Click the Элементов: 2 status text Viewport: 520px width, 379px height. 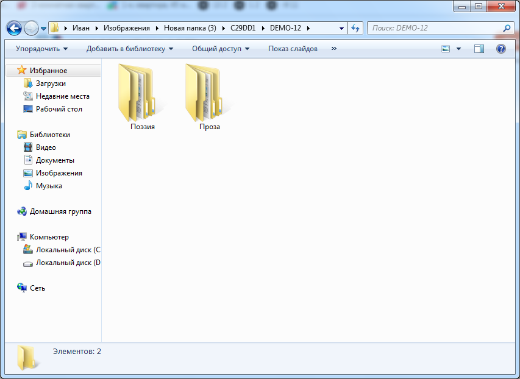[x=77, y=352]
